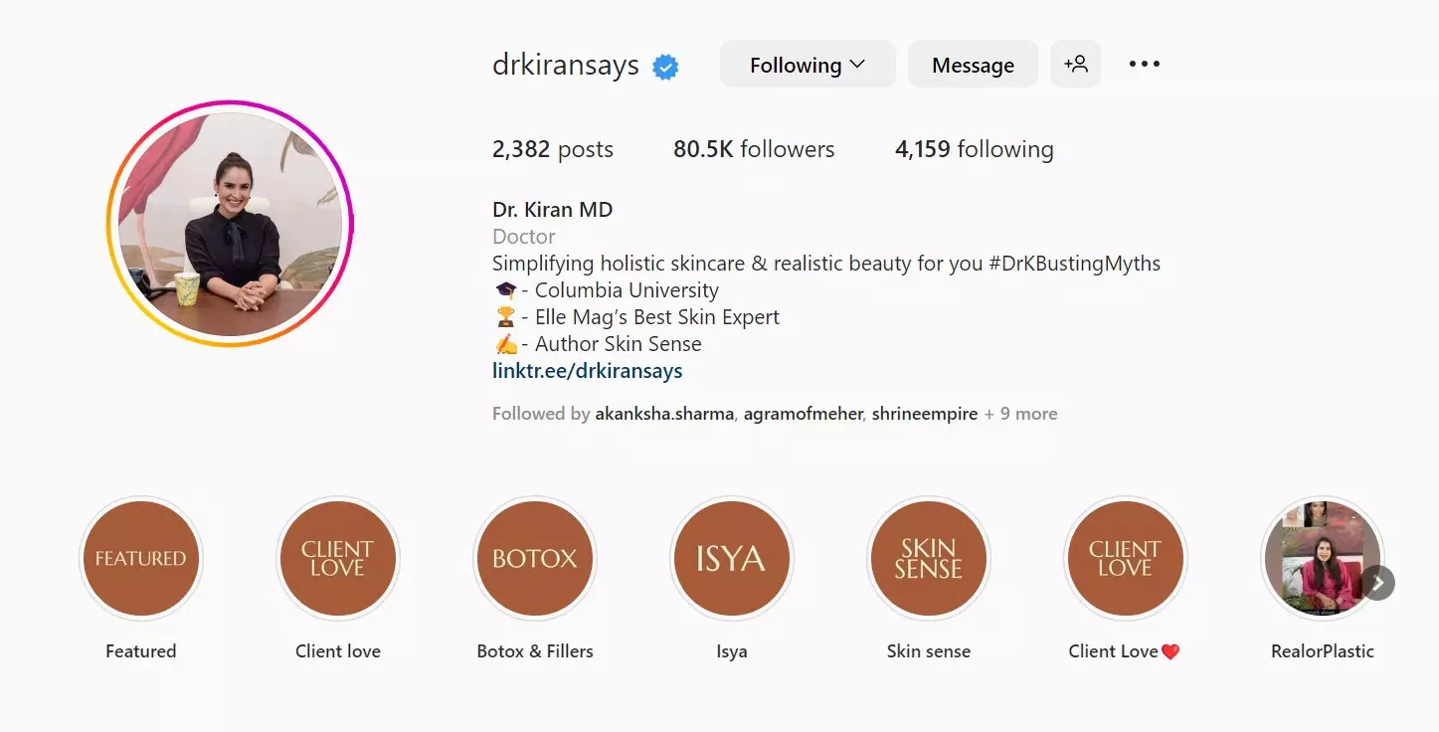View the 4,159 following list

coord(975,149)
